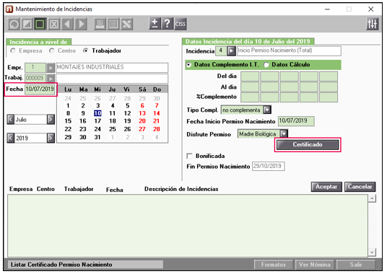Click the Formatos button
This screenshot has width=387, height=274.
tap(274, 265)
